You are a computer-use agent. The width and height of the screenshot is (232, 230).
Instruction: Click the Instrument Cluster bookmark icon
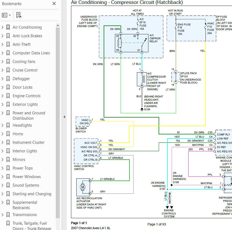click(x=8, y=143)
